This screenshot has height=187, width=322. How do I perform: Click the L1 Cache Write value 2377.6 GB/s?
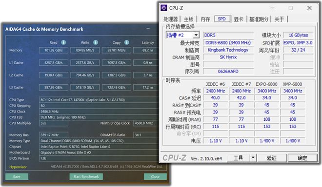(x=85, y=63)
